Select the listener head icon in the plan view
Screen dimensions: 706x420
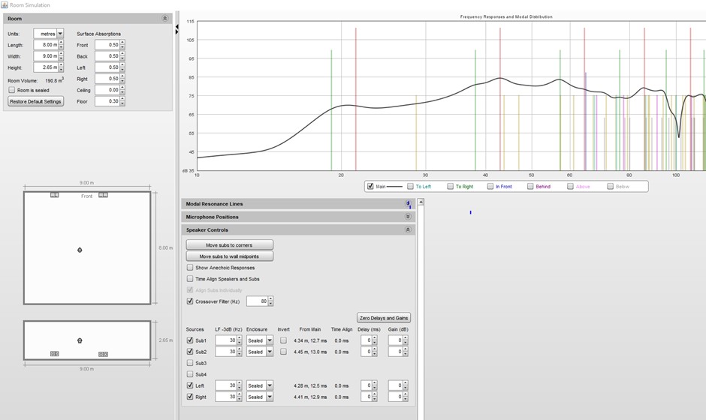[x=80, y=250]
